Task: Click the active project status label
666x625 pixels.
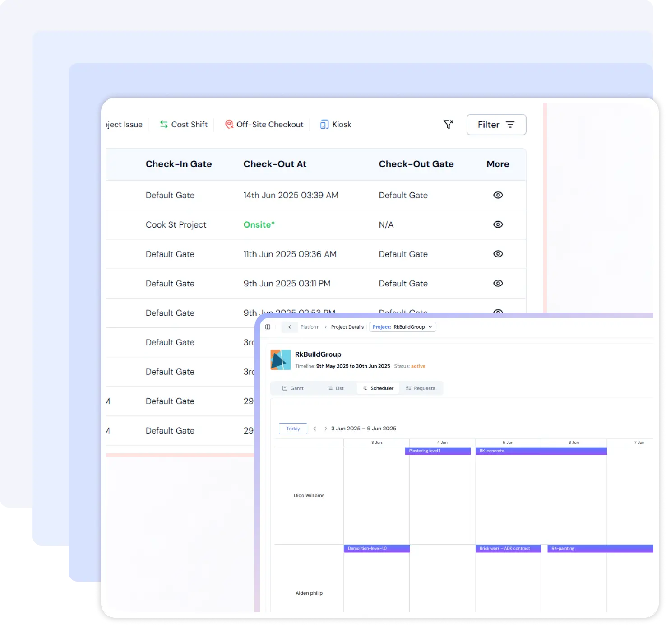Action: 418,366
